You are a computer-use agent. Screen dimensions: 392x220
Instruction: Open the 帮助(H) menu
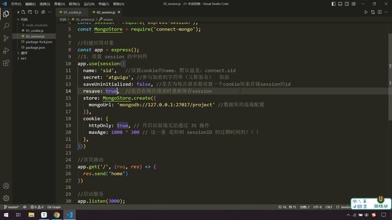[118, 4]
